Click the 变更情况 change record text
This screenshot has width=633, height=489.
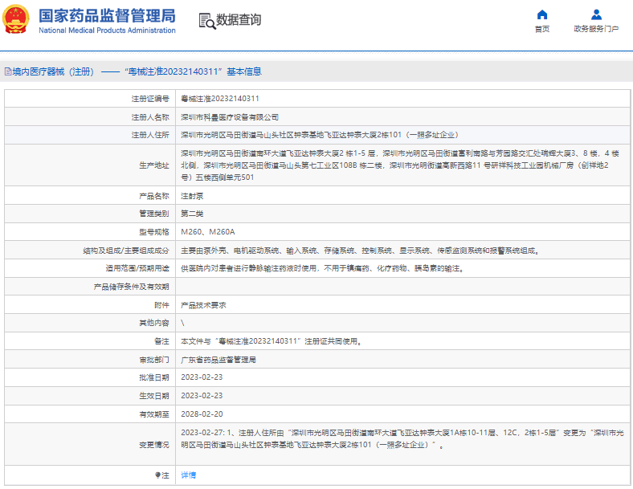402,439
